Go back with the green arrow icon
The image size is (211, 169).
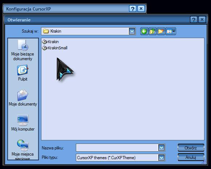[x=144, y=32]
